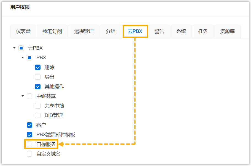251x166 pixels.
Task: Collapse the PBX tree node
Action: click(x=23, y=58)
